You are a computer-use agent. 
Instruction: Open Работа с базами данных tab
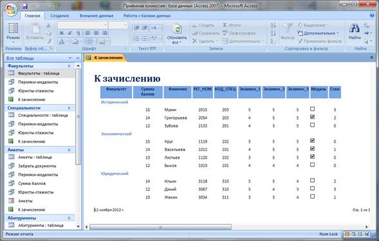pos(147,15)
